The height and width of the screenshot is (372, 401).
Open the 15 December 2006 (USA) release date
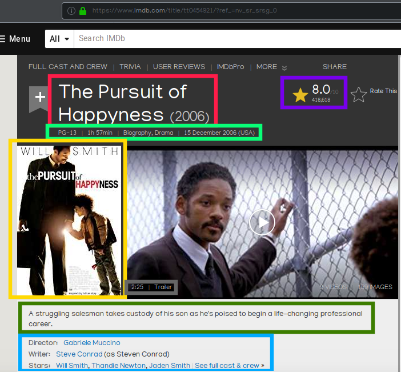pos(219,133)
